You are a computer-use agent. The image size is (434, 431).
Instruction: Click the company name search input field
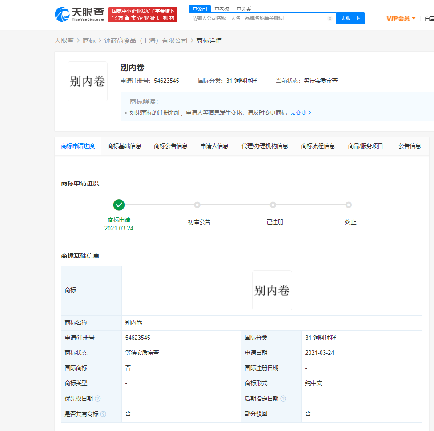tap(258, 19)
